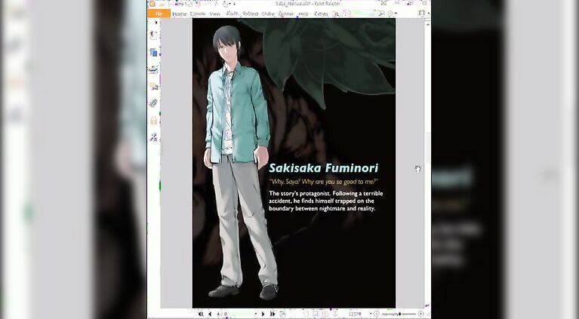Open the page number dropdown
579x319 pixels.
click(256, 314)
